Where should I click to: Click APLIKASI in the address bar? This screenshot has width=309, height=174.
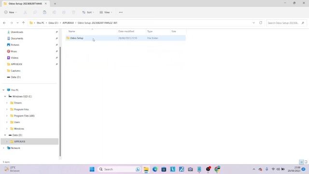point(68,23)
